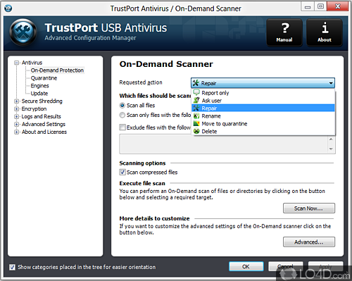Choose Rename from the action list
The width and height of the screenshot is (352, 281).
pyautogui.click(x=263, y=116)
